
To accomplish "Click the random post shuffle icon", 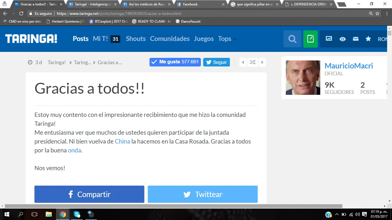I will click(253, 62).
